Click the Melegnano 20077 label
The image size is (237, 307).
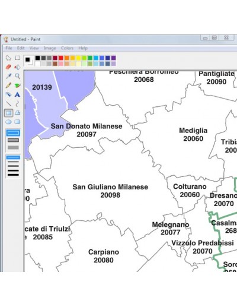[171, 229]
